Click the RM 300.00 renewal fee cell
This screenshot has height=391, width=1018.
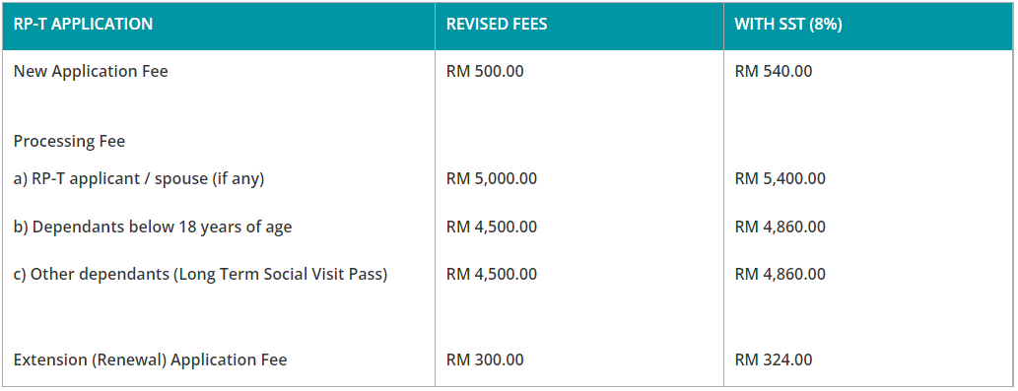pyautogui.click(x=485, y=359)
